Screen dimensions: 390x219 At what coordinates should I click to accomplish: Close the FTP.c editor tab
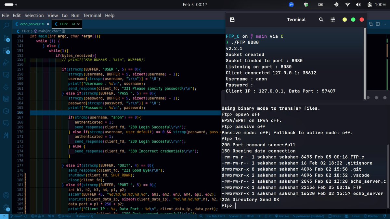pos(78,24)
